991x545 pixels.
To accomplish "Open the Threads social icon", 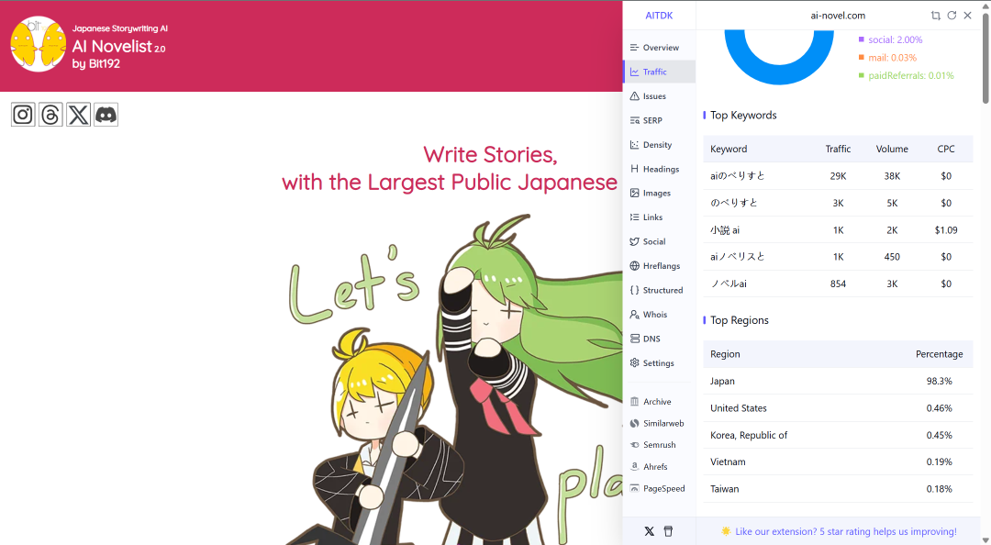I will 50,115.
